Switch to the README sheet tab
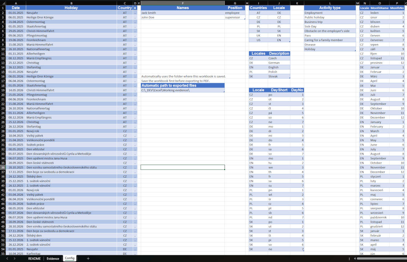Viewport: 407px width, 262px height. point(34,259)
